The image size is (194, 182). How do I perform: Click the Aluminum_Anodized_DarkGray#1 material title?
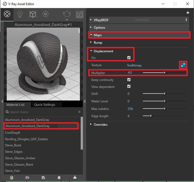[43, 25]
